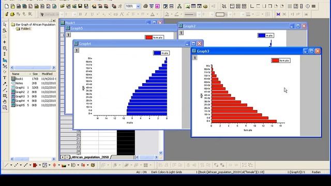Select the Arrow drawing tool

[x=5, y=84]
